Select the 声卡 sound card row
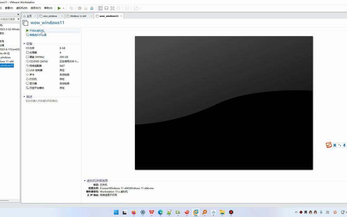 point(52,75)
